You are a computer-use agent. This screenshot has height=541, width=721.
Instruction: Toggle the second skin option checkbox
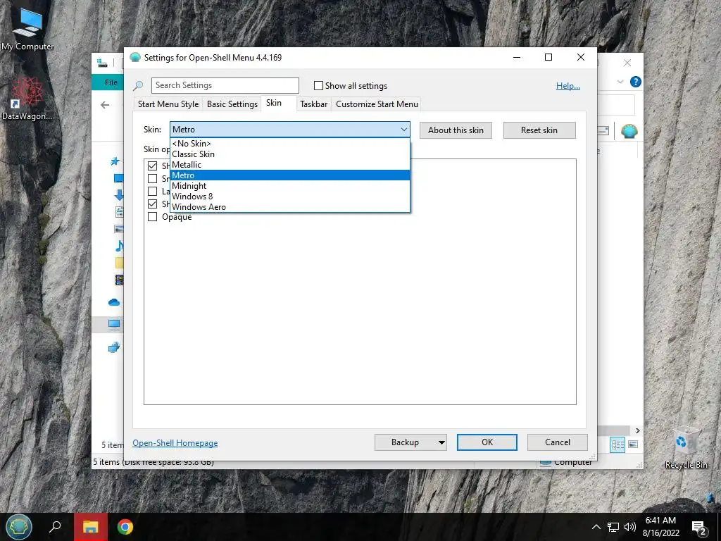[152, 178]
